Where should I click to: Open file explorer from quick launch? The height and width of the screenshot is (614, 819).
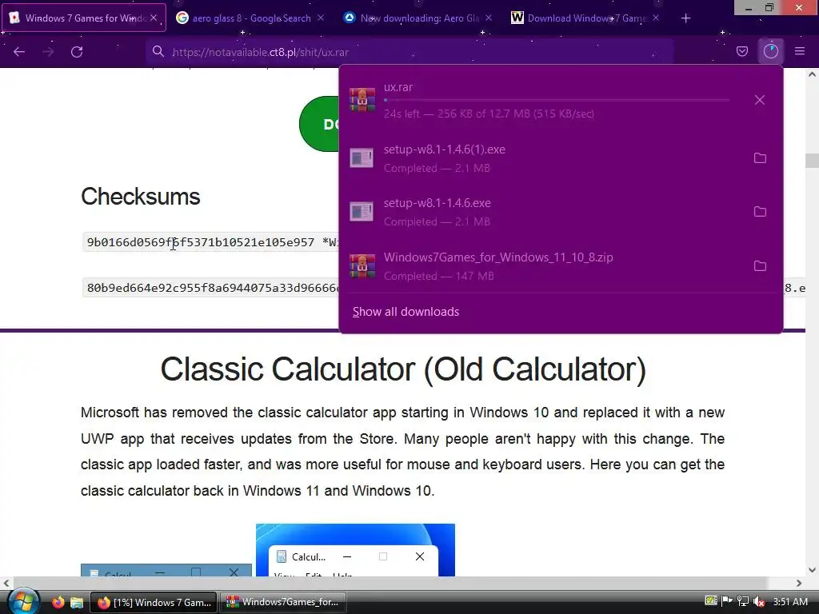(77, 603)
